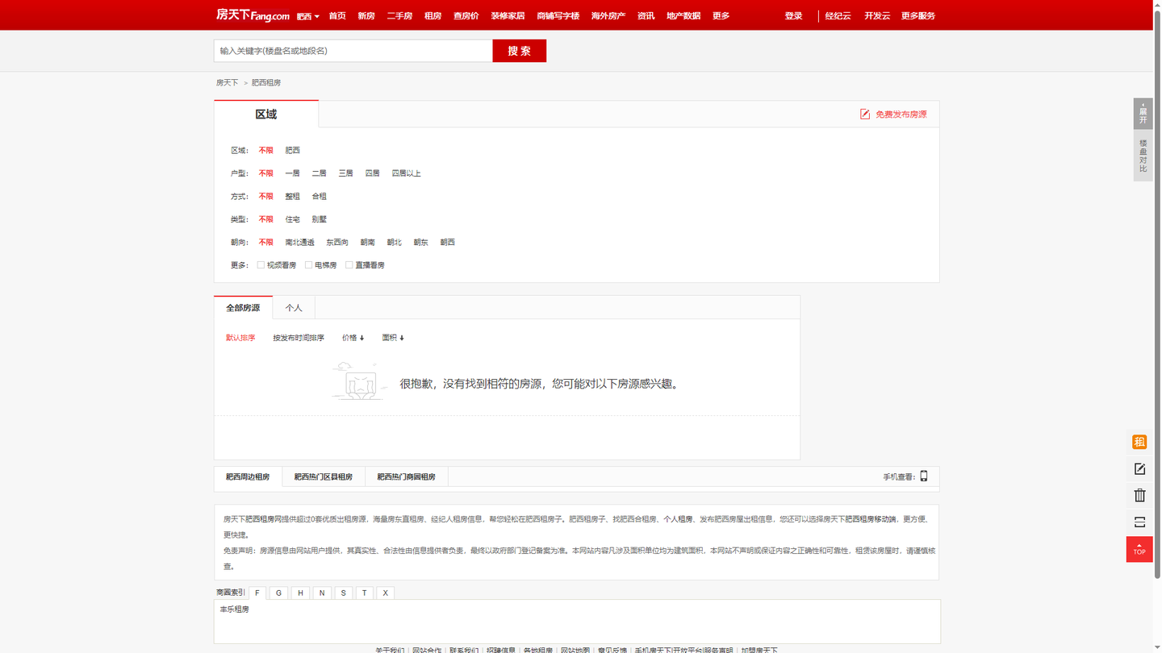Click the red 搜索 button
The height and width of the screenshot is (653, 1162).
(x=520, y=51)
